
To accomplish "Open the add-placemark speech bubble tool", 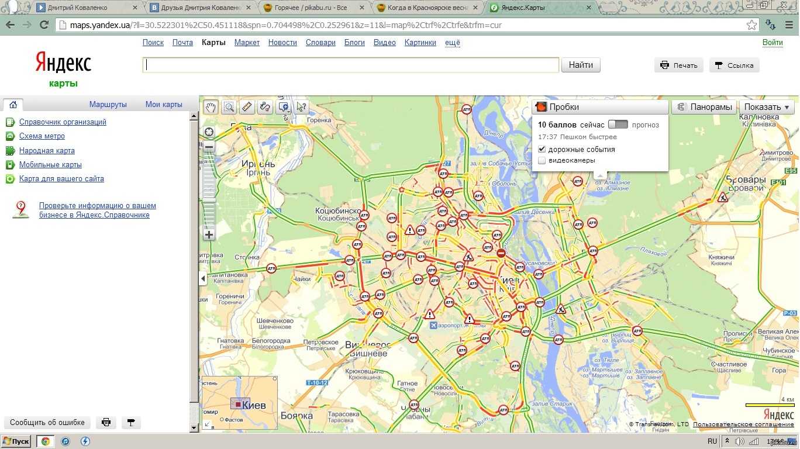I will (284, 107).
